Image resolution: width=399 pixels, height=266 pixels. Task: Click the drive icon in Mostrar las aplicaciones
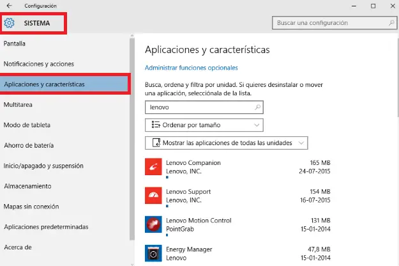tap(156, 143)
